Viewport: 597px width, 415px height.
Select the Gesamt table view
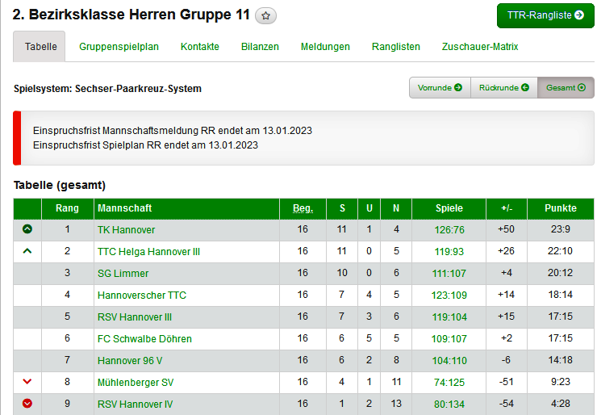(566, 88)
